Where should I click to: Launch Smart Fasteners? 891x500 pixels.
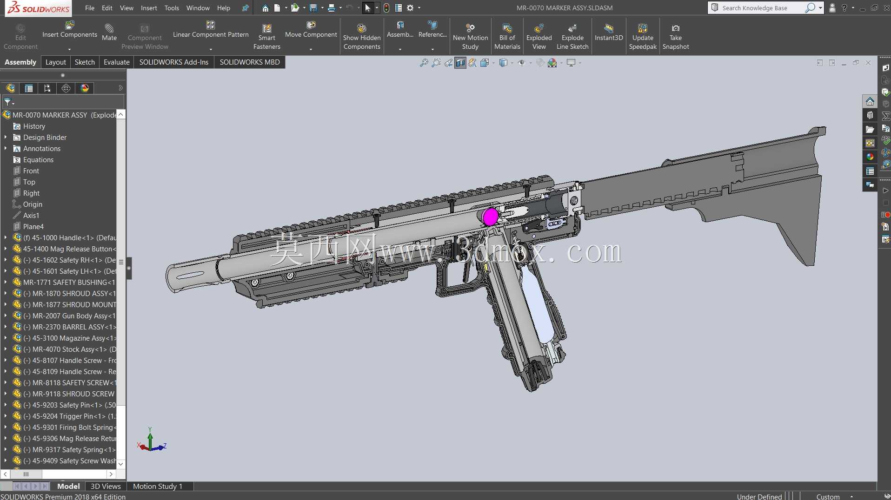coord(266,37)
